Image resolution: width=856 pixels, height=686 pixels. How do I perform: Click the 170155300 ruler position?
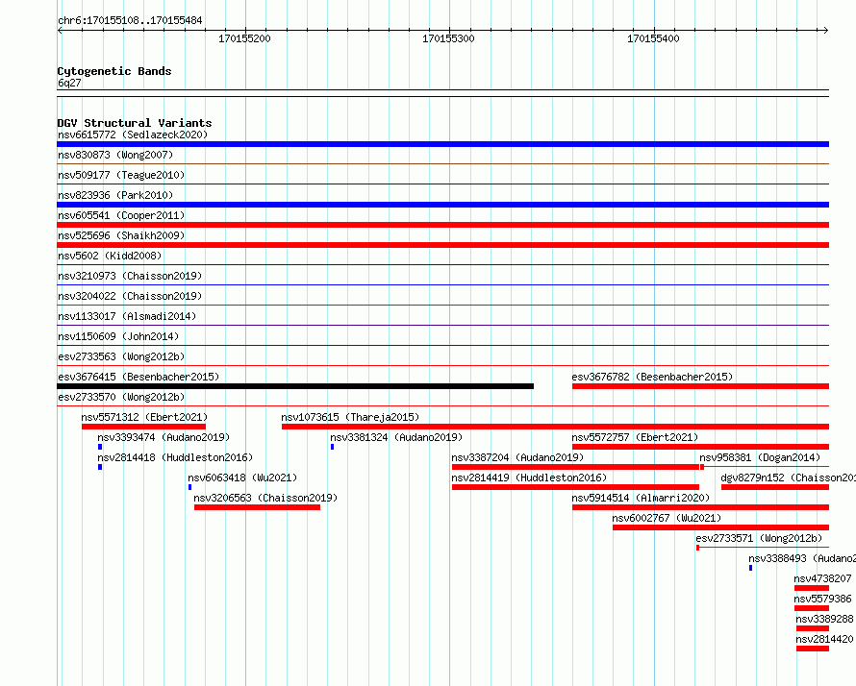[449, 38]
